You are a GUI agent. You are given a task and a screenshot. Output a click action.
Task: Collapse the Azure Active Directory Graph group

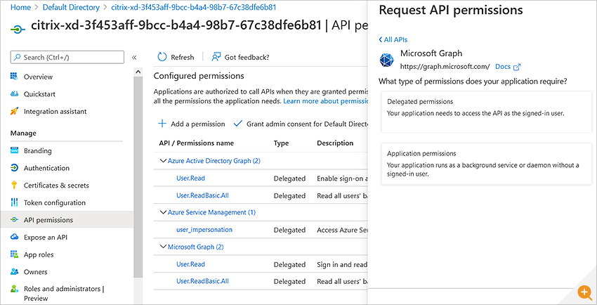[x=163, y=161]
